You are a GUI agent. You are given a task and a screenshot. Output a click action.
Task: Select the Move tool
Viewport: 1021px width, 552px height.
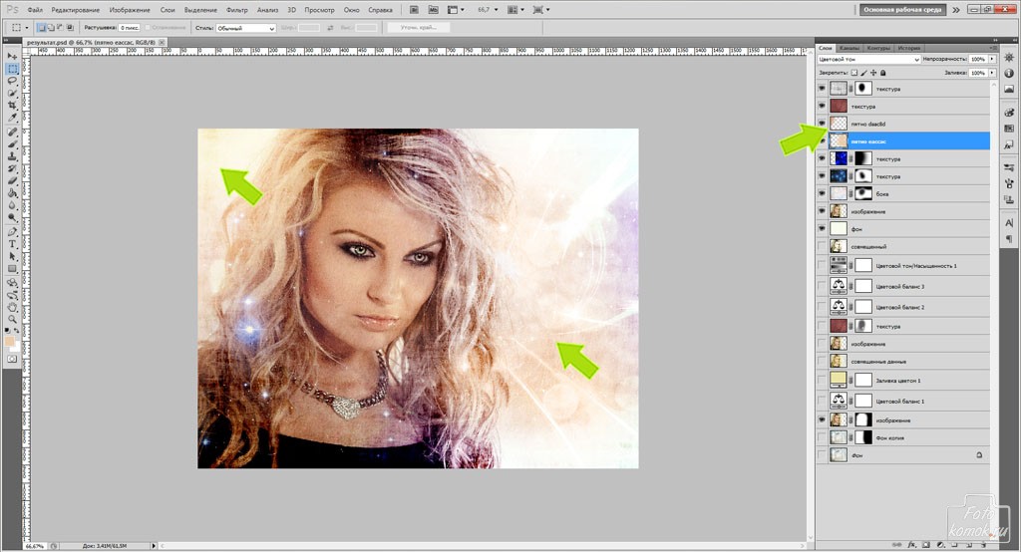click(12, 56)
